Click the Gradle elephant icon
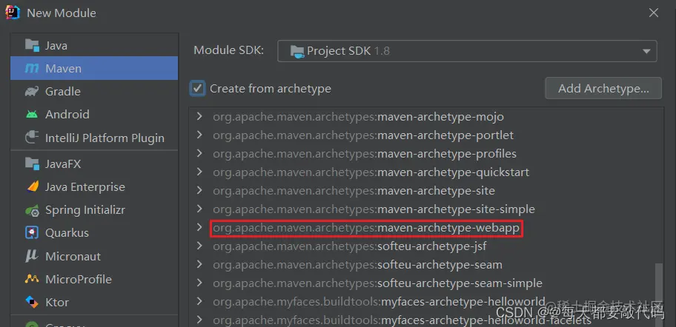This screenshot has width=676, height=327. coord(32,91)
